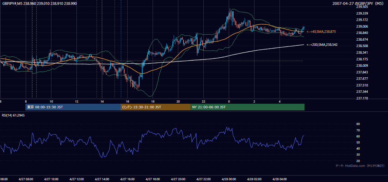This screenshot has height=182, width=388.
Task: Click the bottom date label 4/27 08:00
Action: tap(26, 179)
